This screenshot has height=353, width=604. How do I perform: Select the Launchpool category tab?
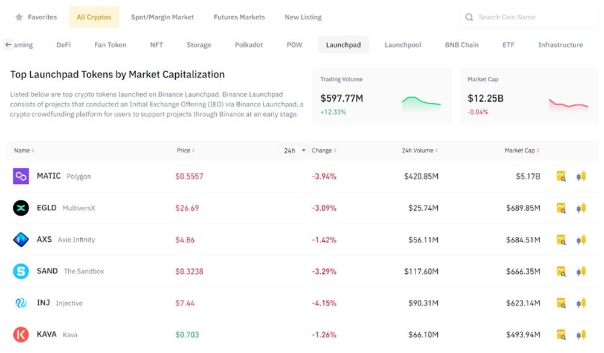(403, 45)
